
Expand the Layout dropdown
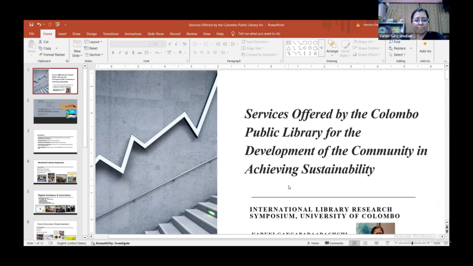tap(93, 42)
